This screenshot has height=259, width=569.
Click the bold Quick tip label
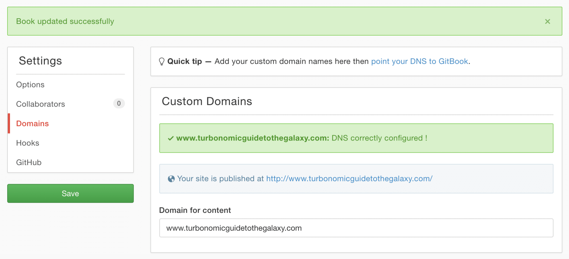(x=184, y=61)
